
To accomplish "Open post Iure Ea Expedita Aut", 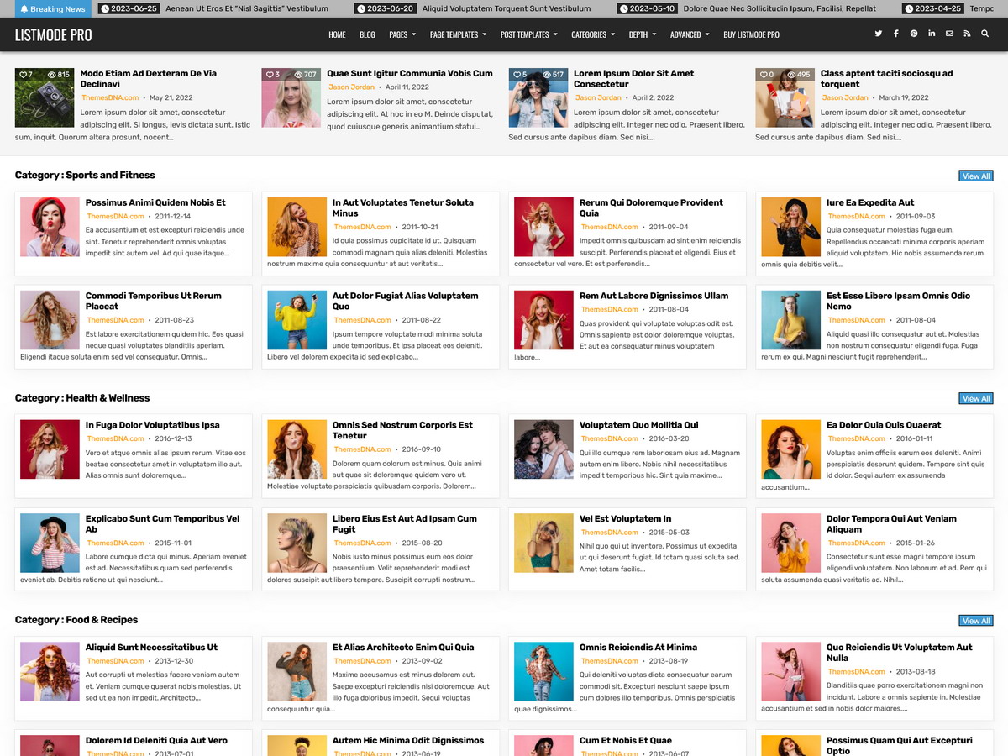I will (870, 202).
